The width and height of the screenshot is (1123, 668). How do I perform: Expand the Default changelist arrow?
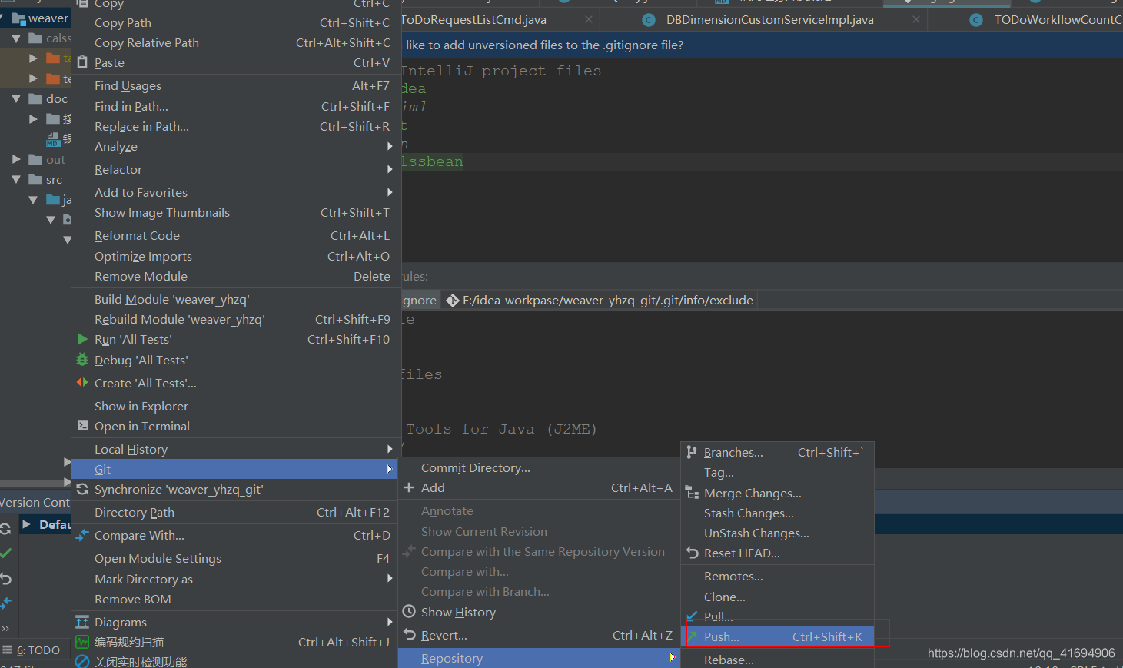click(x=27, y=524)
